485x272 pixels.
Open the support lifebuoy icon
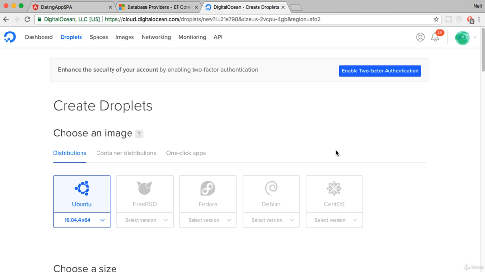pos(420,37)
